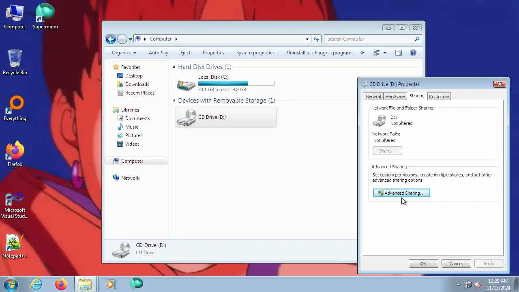Select the Local Disk (C:) drive icon
Screen dimensions: 519x292
point(186,84)
